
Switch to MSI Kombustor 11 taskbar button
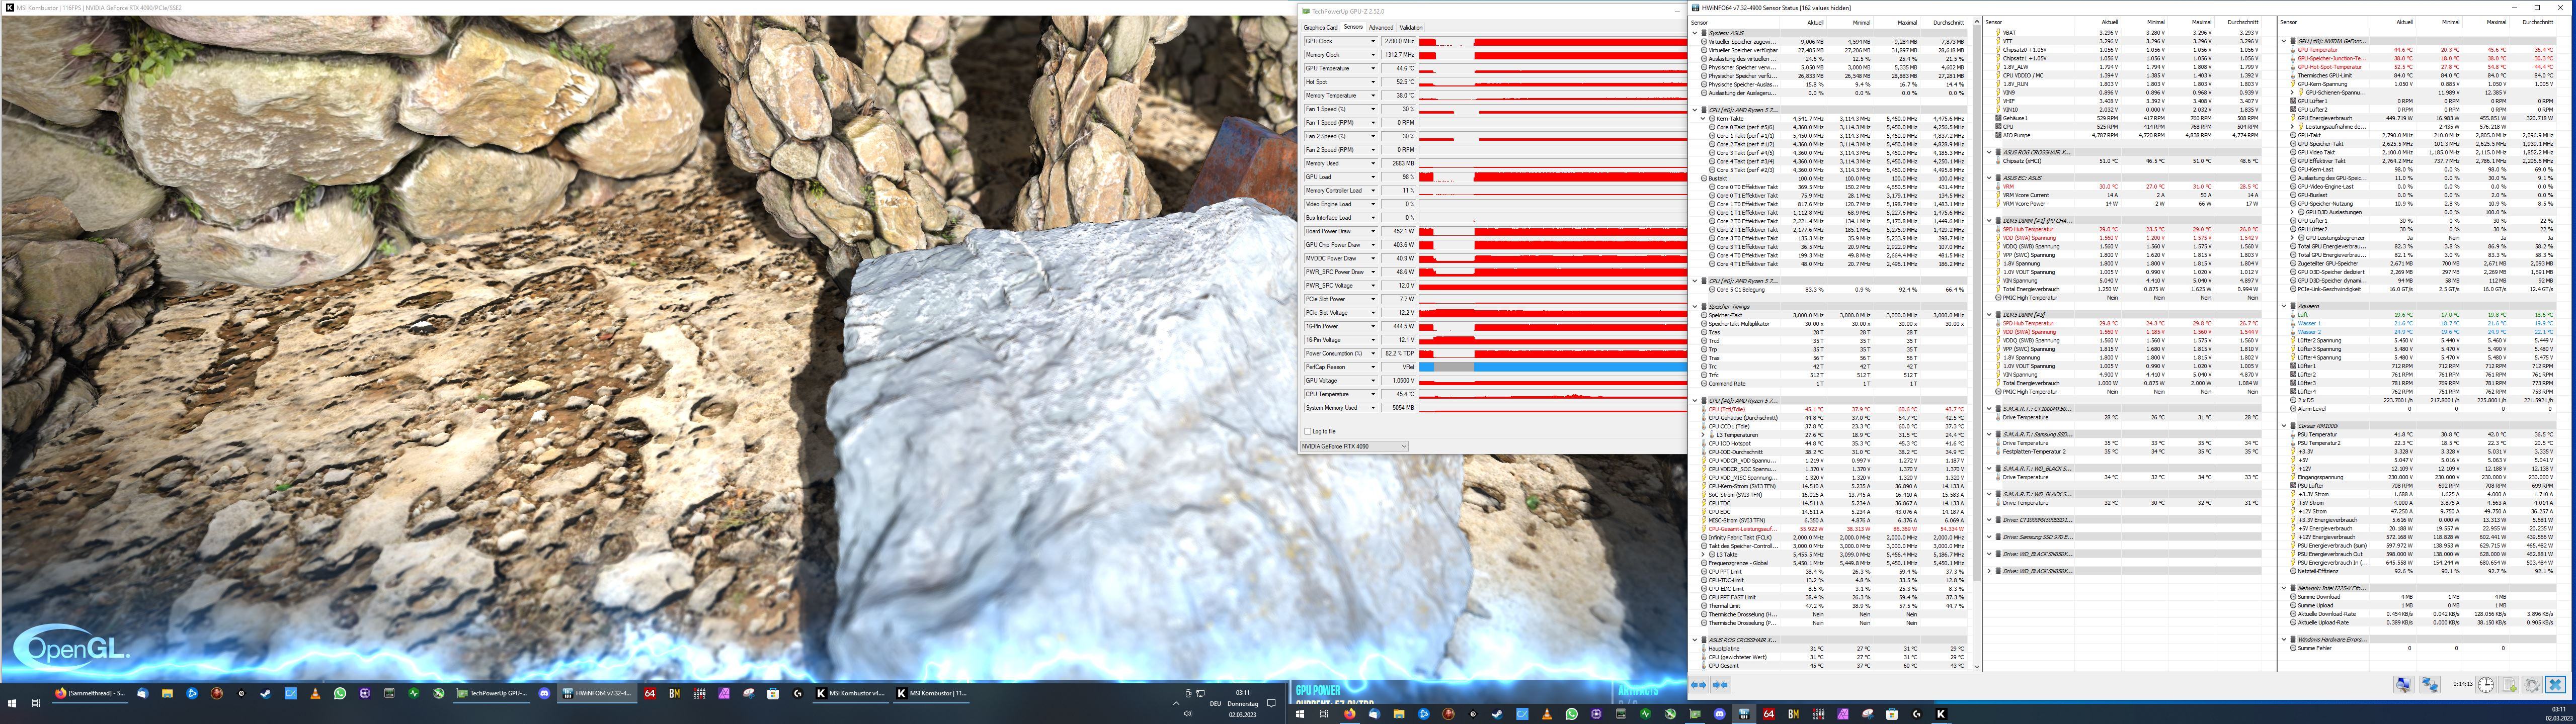pyautogui.click(x=931, y=693)
